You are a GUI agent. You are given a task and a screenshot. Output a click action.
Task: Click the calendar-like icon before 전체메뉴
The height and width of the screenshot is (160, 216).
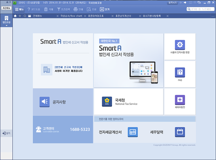point(29,16)
